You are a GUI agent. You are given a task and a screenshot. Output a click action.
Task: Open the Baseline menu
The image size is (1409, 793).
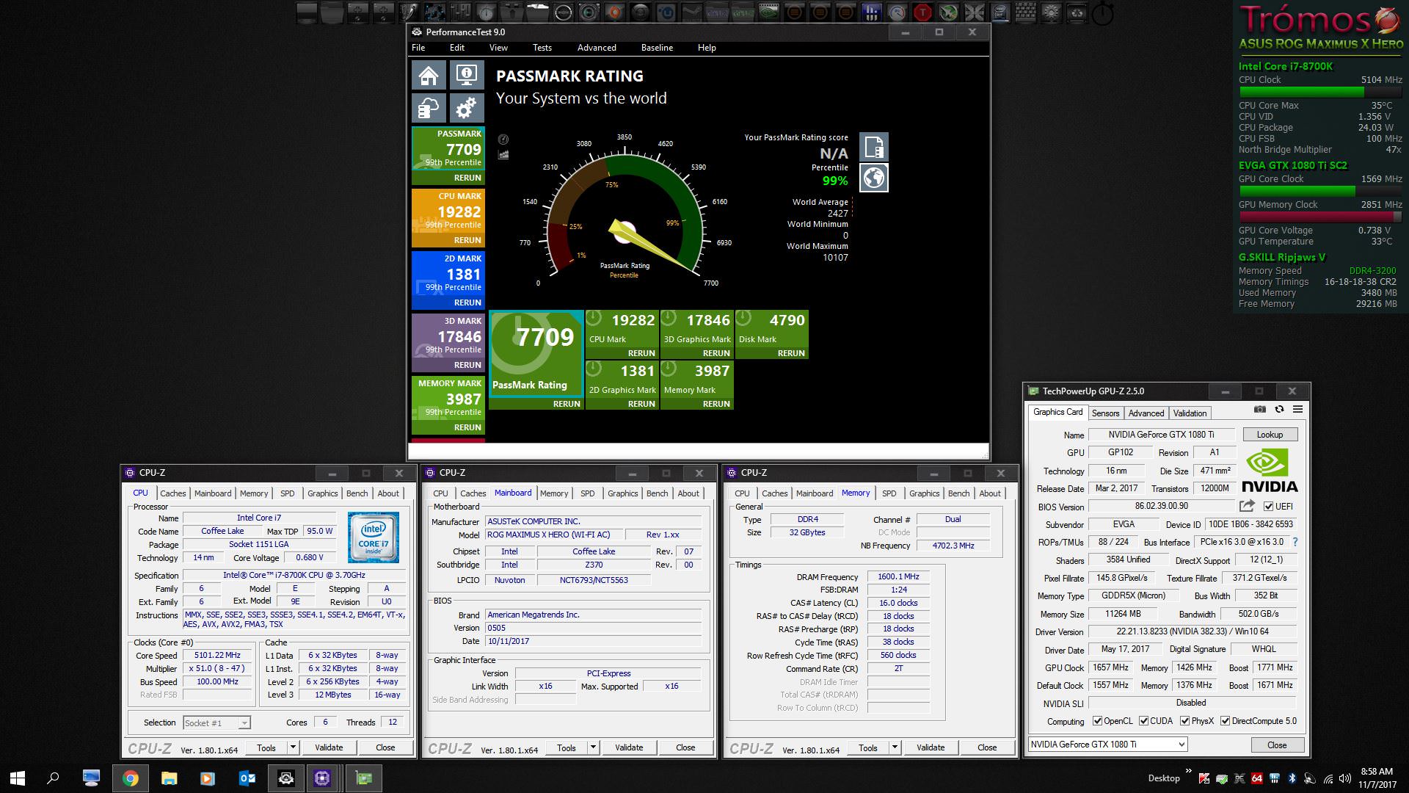[x=657, y=48]
